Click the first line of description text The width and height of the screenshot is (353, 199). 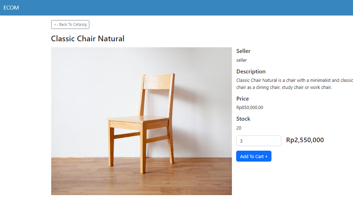coord(294,80)
